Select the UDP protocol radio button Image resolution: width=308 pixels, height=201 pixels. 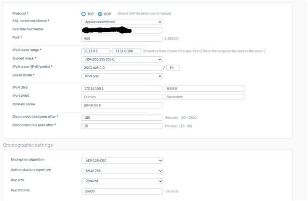tap(100, 14)
